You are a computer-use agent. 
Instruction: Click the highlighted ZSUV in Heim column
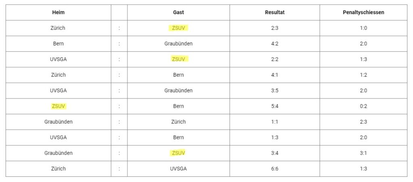point(58,106)
